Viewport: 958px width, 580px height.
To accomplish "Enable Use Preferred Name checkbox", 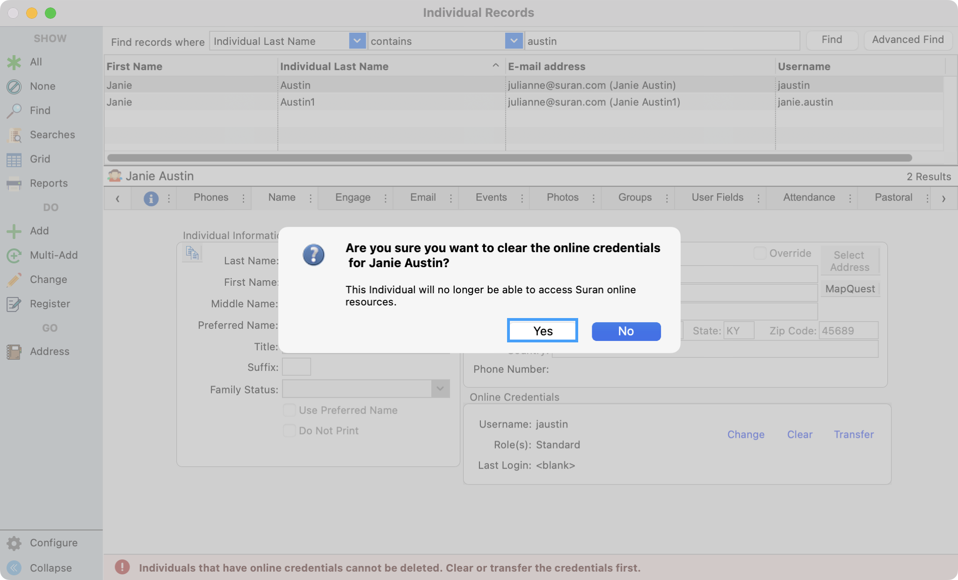I will click(x=290, y=410).
